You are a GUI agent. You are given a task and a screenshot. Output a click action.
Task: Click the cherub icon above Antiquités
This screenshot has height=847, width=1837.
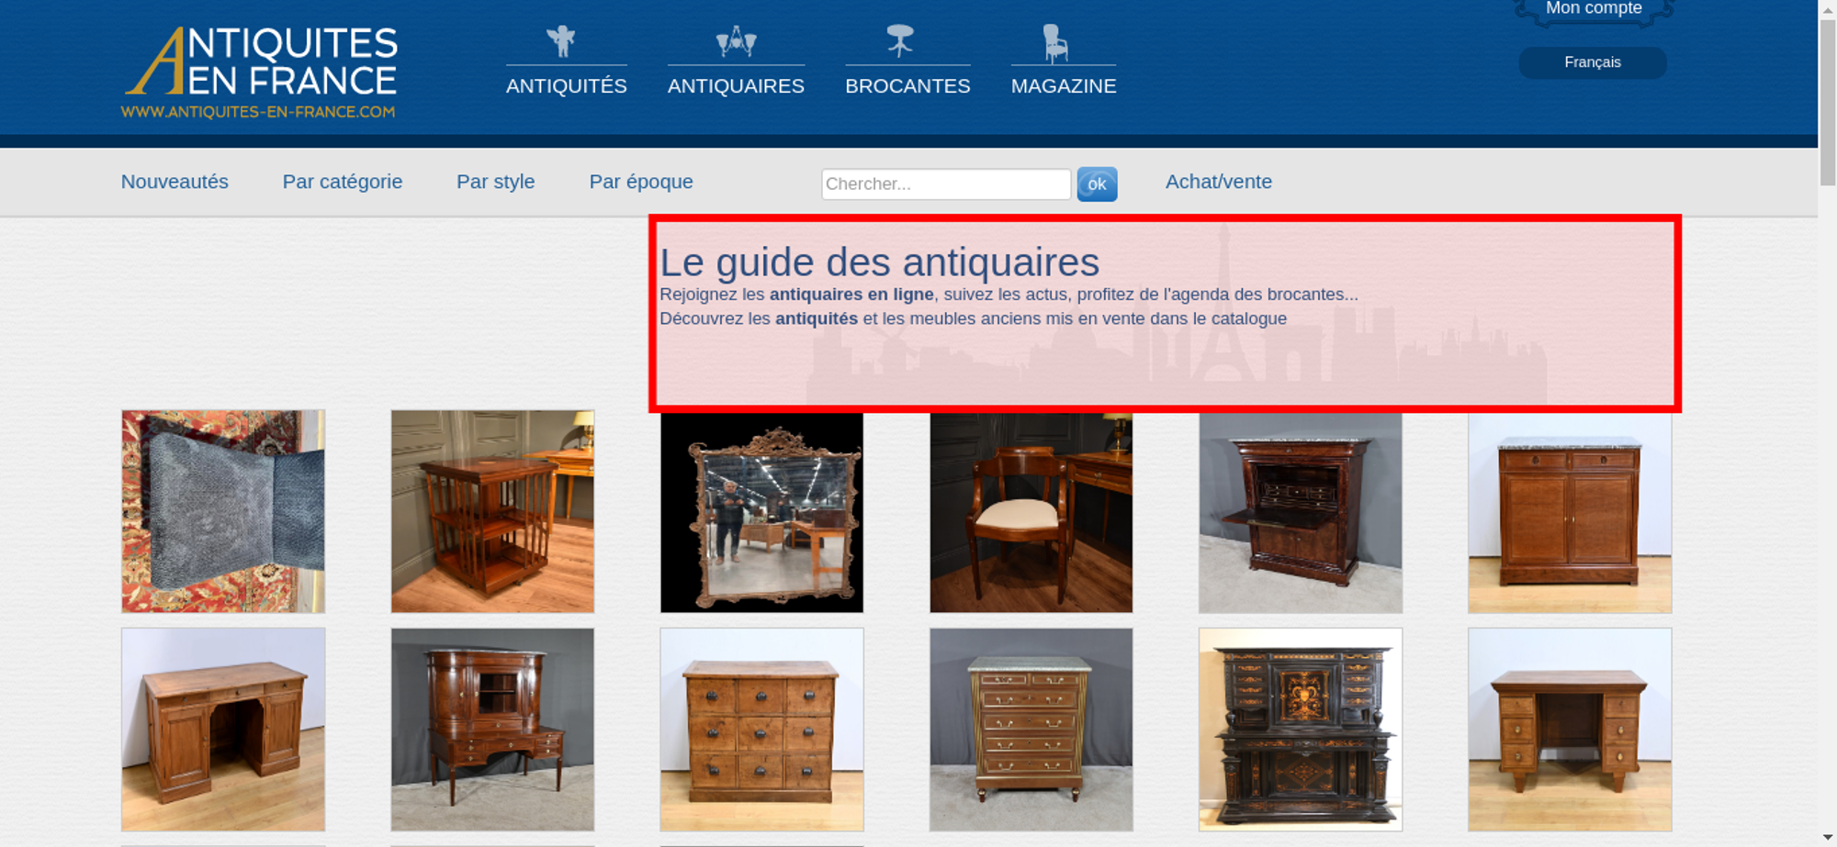(560, 41)
